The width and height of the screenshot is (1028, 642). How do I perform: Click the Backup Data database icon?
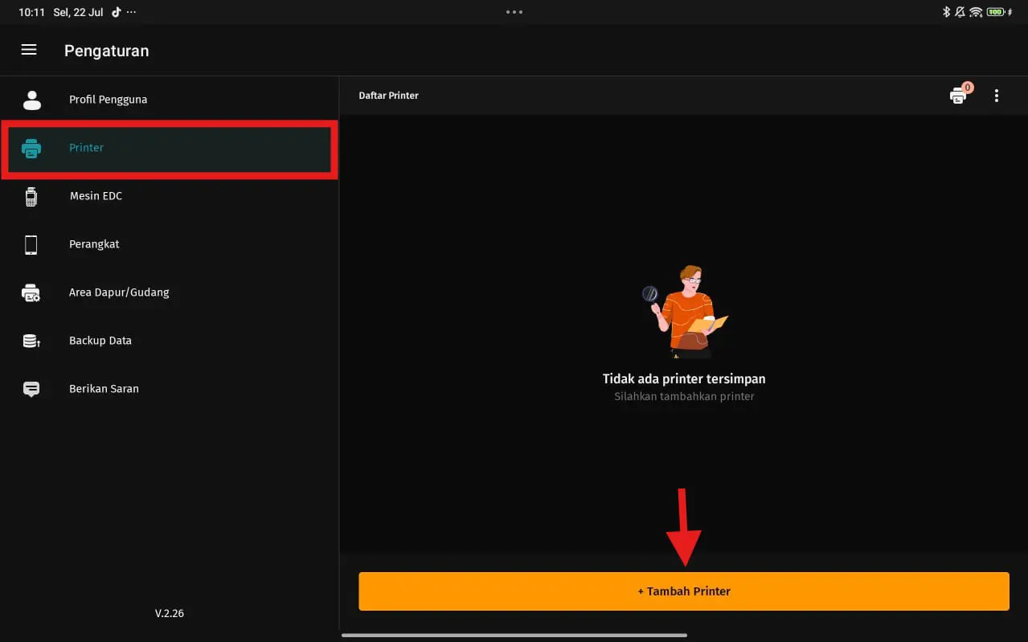(x=31, y=341)
